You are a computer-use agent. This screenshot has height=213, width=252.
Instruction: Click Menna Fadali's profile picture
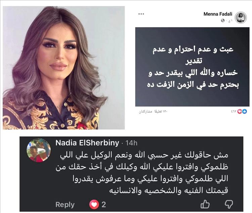coord(241,17)
